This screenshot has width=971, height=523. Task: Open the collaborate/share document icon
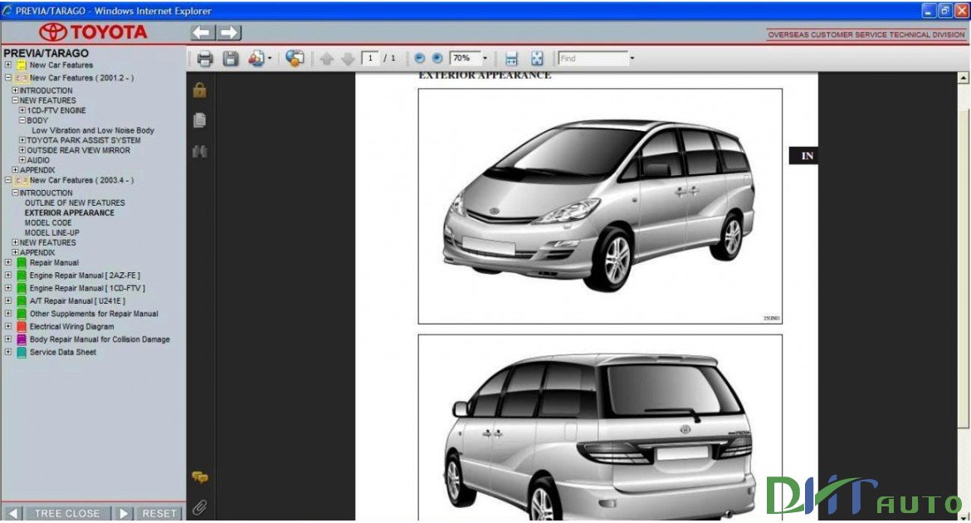click(256, 58)
